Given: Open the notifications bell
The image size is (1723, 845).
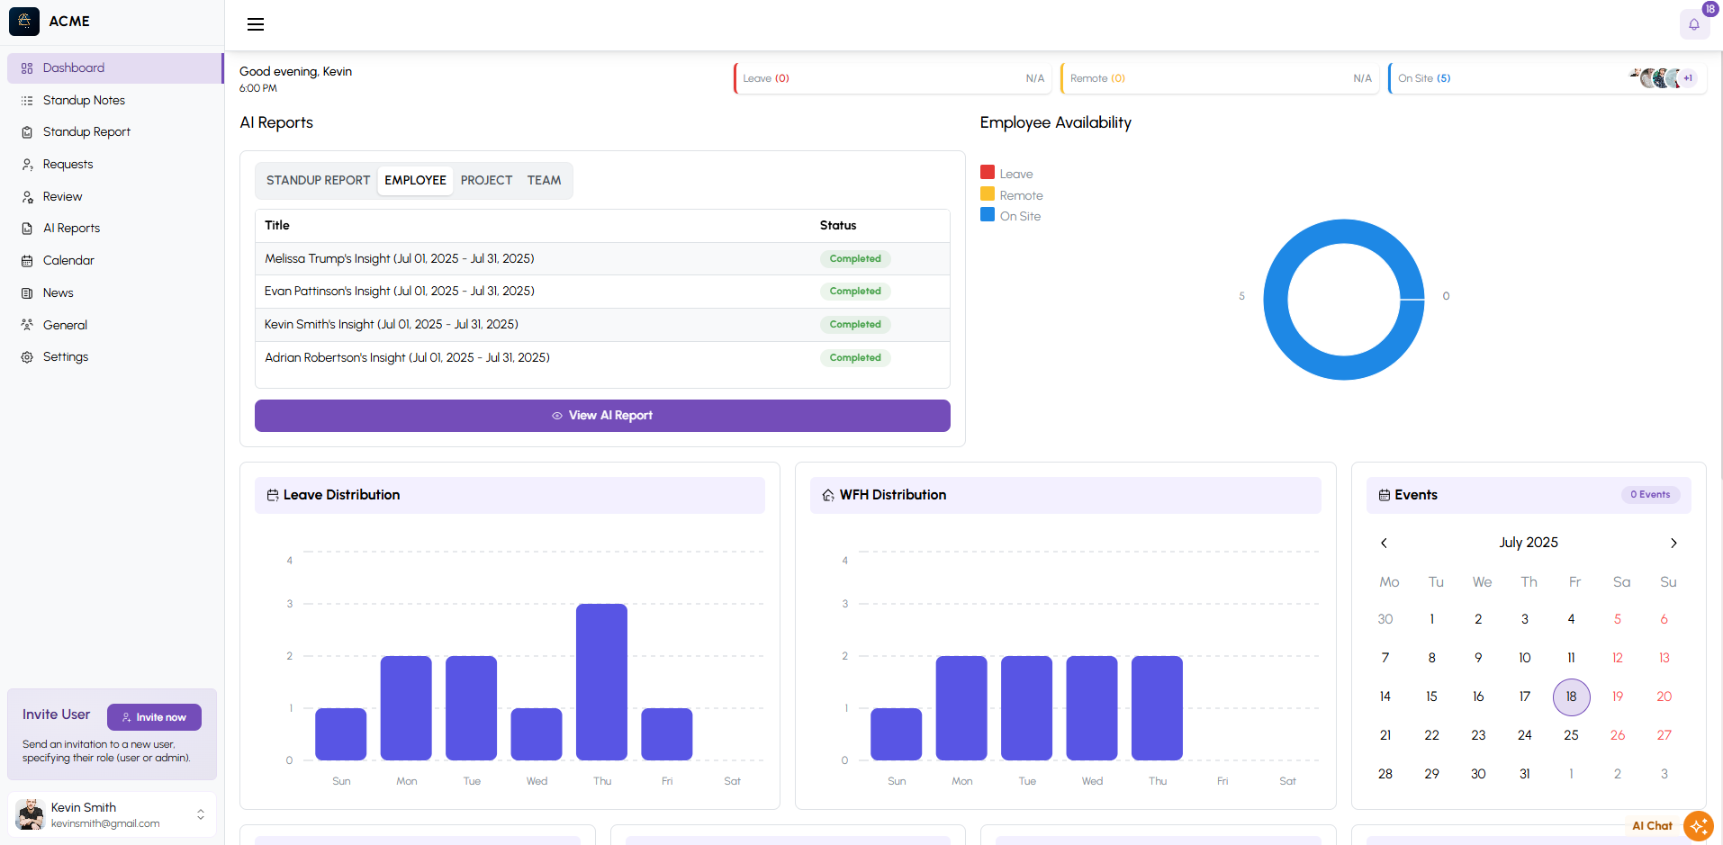Looking at the screenshot, I should click(1693, 24).
